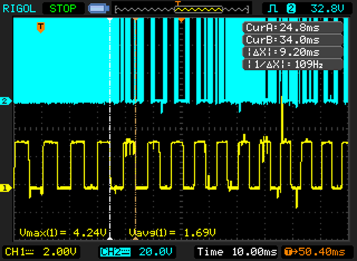Click the pulse trigger type icon
Viewport: 357px width, 261px height.
tap(273, 9)
